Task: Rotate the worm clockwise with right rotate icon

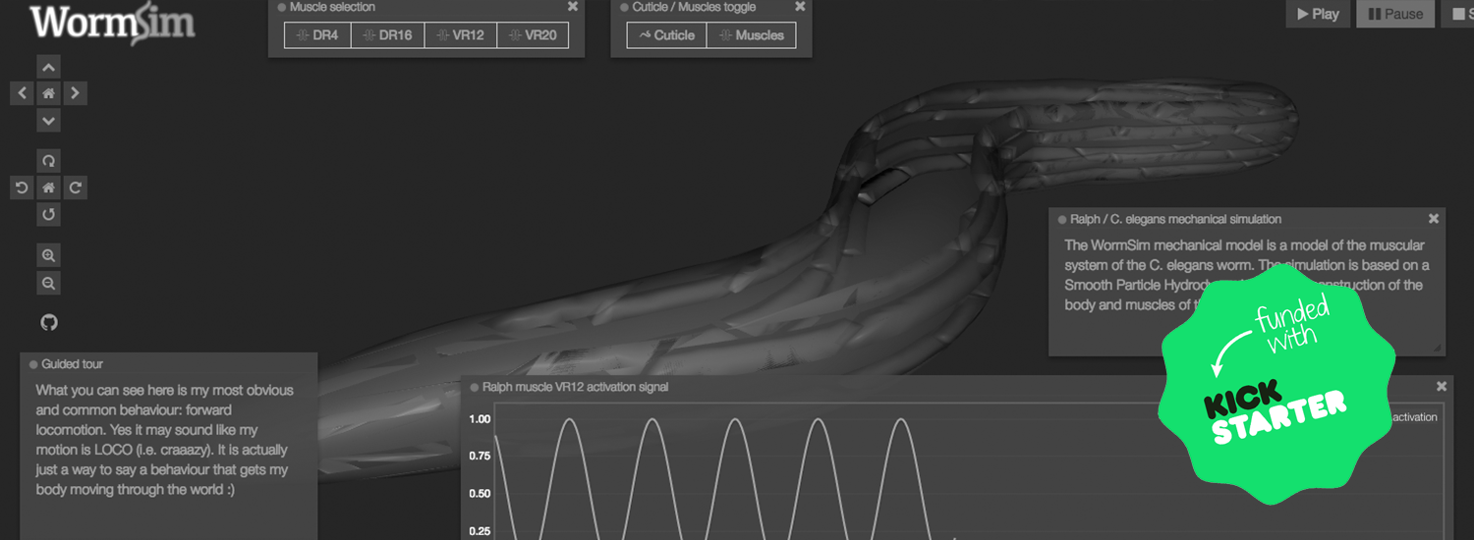Action: tap(76, 188)
